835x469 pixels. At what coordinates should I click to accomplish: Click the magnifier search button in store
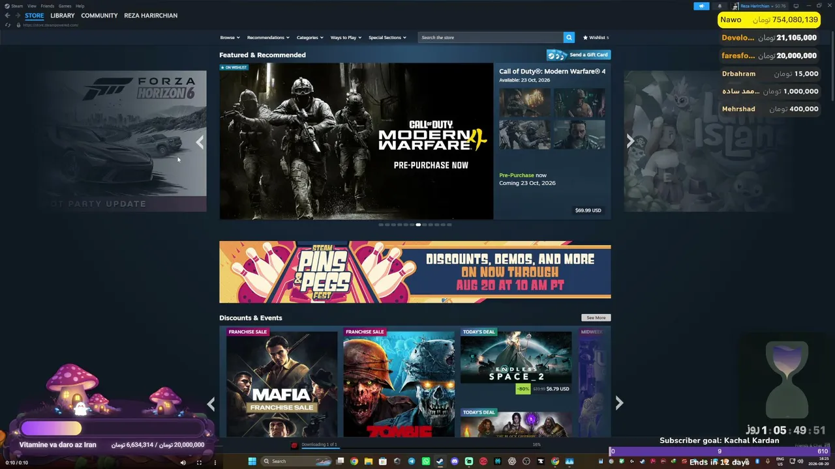click(x=569, y=38)
